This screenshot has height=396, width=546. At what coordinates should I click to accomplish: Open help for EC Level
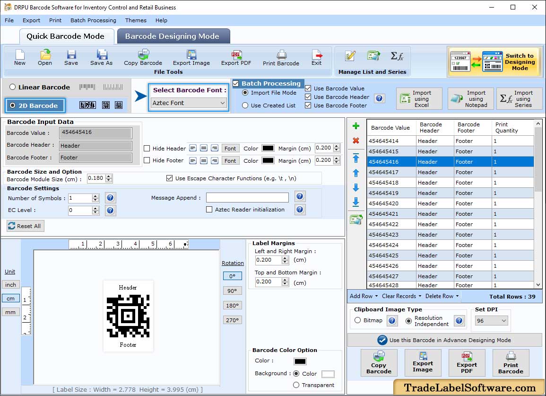coord(111,211)
